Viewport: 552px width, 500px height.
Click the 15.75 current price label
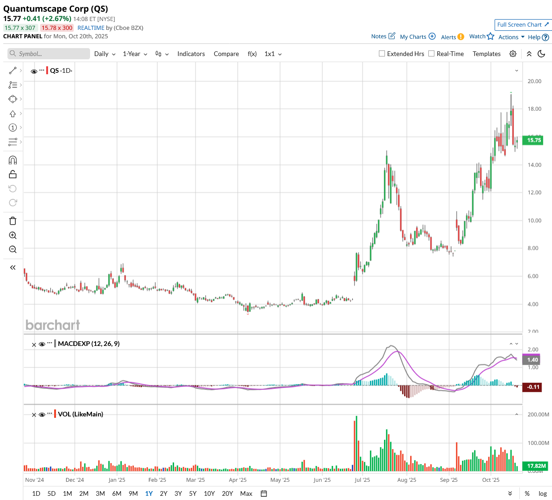pyautogui.click(x=534, y=140)
